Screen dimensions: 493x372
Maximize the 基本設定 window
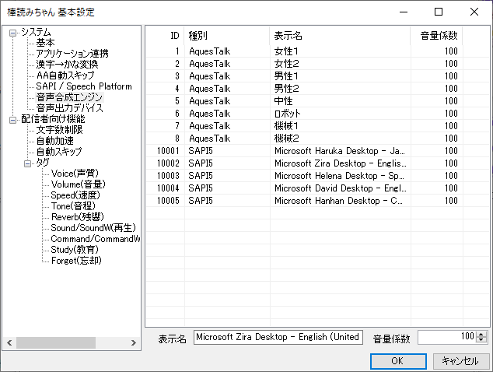pyautogui.click(x=439, y=12)
